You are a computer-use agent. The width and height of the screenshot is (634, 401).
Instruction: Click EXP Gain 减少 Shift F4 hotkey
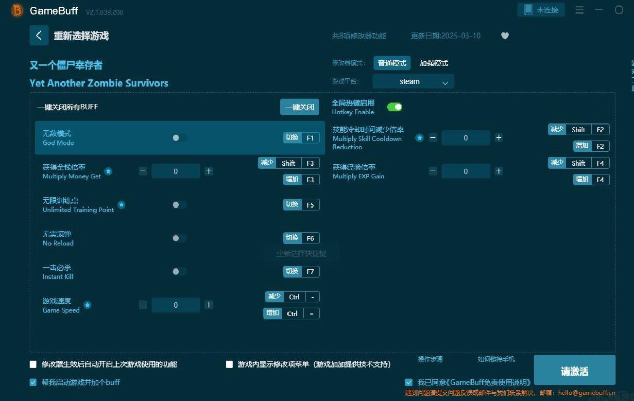pos(579,163)
